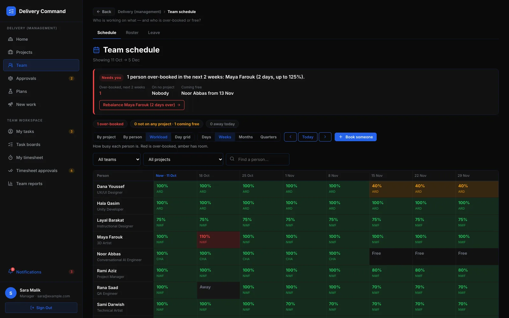
Task: Switch view to Workload
Action: coord(158,137)
